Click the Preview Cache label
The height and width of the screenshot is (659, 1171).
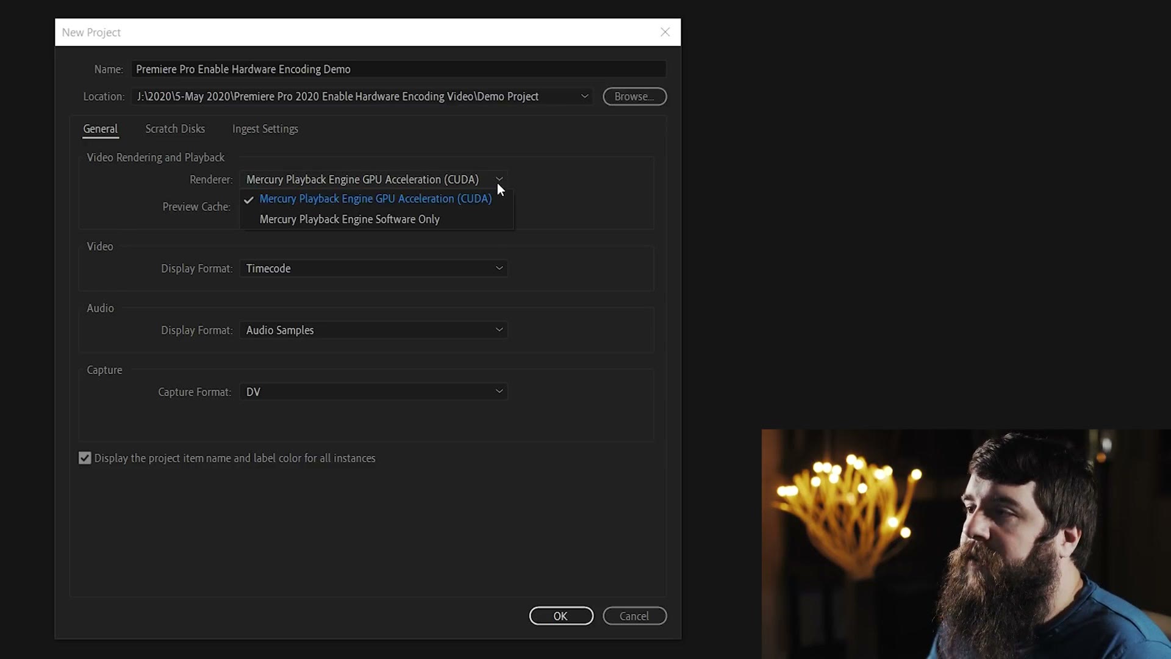coord(196,207)
